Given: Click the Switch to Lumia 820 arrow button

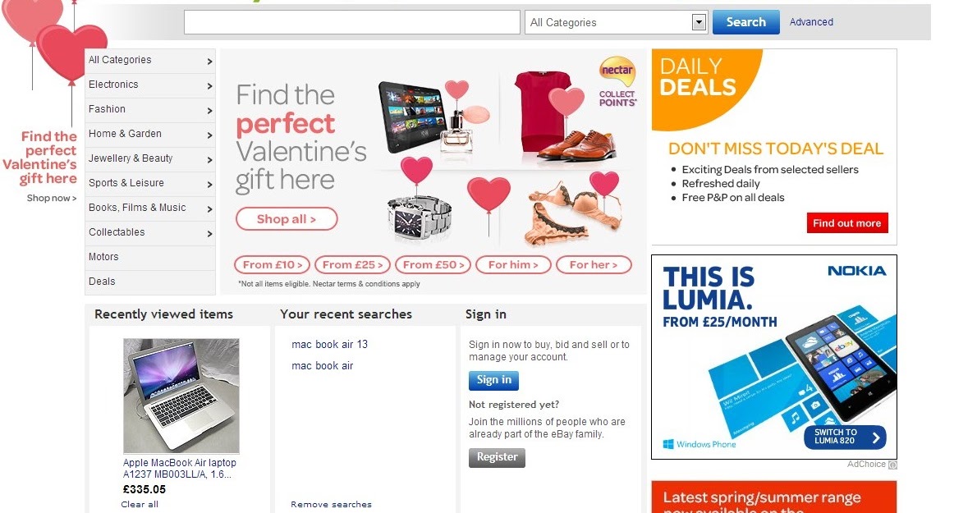Looking at the screenshot, I should click(x=845, y=437).
